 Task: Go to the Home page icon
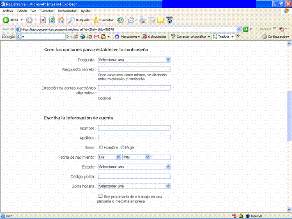pos(61,20)
